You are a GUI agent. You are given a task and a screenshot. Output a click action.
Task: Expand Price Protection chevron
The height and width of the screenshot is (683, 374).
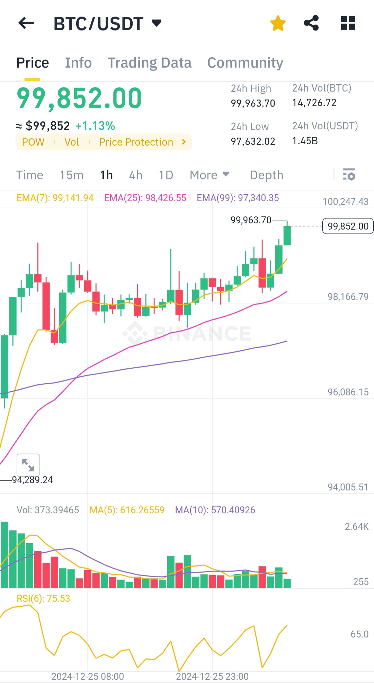[x=184, y=142]
